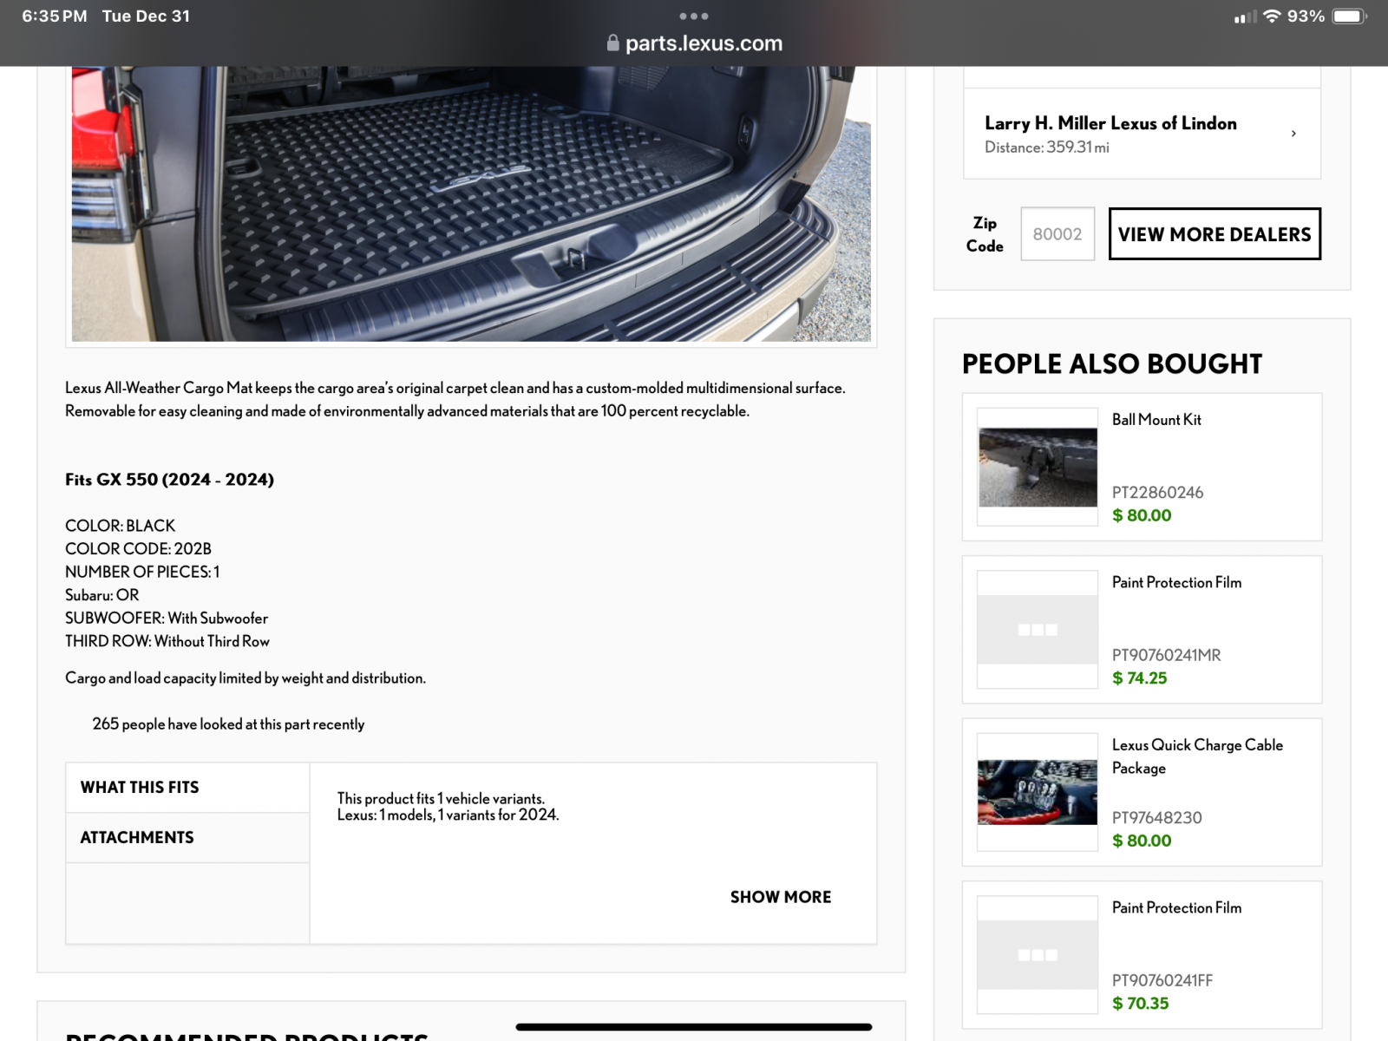1388x1041 pixels.
Task: Tap the parts.lexus.com address bar
Action: (694, 43)
